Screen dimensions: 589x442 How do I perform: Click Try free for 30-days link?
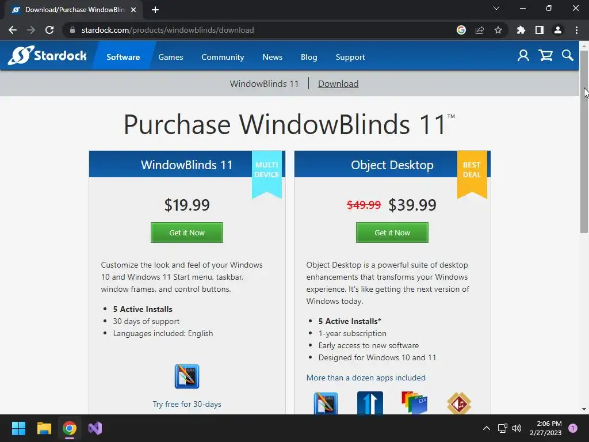(187, 404)
